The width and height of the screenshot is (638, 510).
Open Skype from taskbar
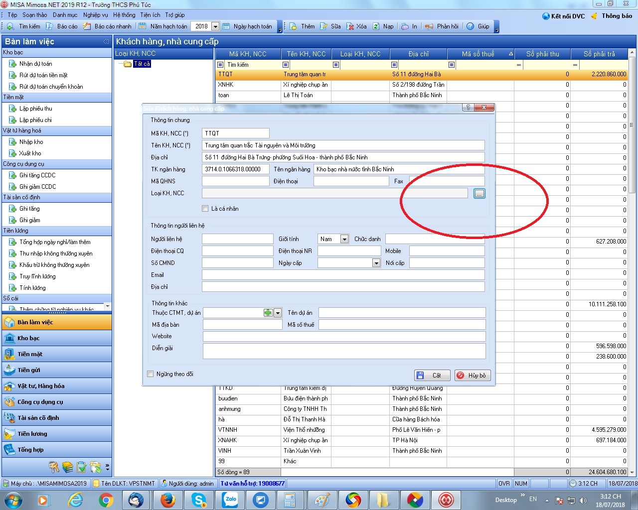[x=199, y=500]
